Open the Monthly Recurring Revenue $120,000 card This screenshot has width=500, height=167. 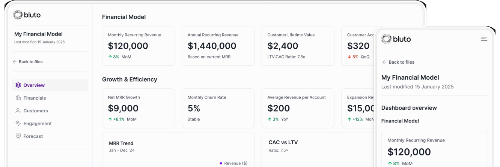pos(138,46)
